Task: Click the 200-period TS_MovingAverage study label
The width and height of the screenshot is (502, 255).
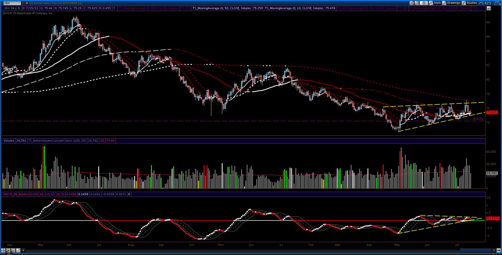Action: tap(148, 8)
